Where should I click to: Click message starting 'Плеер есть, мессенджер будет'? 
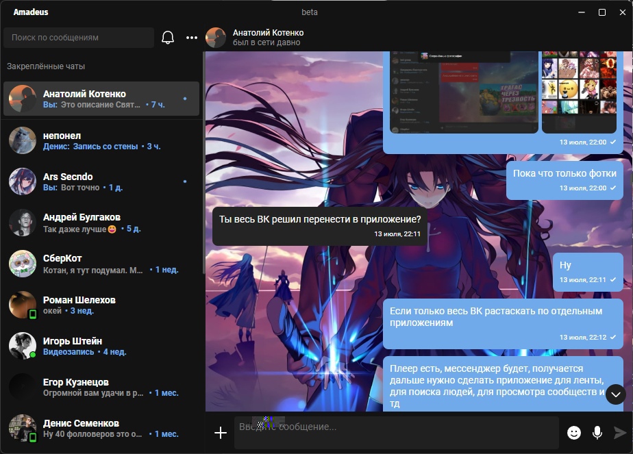click(503, 383)
